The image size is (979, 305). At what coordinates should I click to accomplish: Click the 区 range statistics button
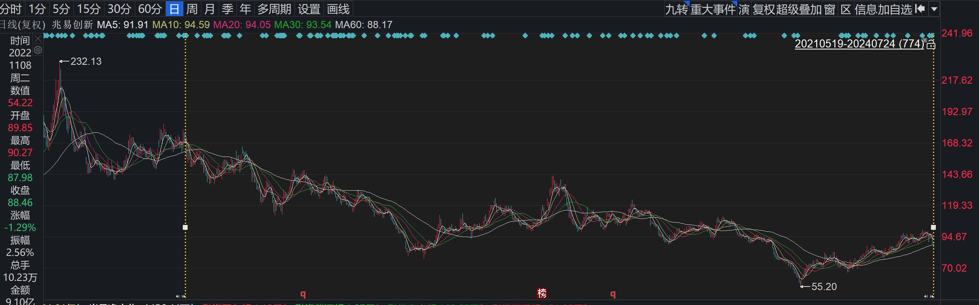click(x=846, y=9)
